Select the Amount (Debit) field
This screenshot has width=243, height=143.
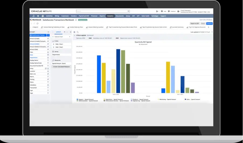pos(34,44)
